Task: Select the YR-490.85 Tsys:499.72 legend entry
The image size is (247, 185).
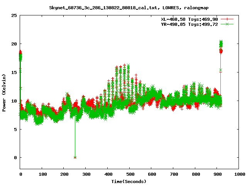Action: click(x=189, y=24)
